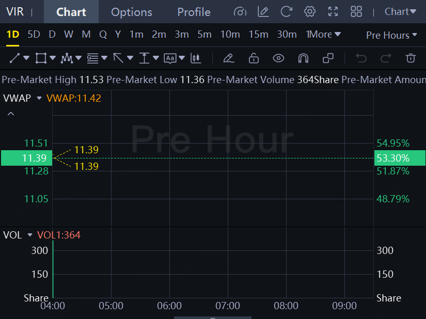Select the trend line drawing tool
Image resolution: width=426 pixels, height=319 pixels.
tap(14, 58)
